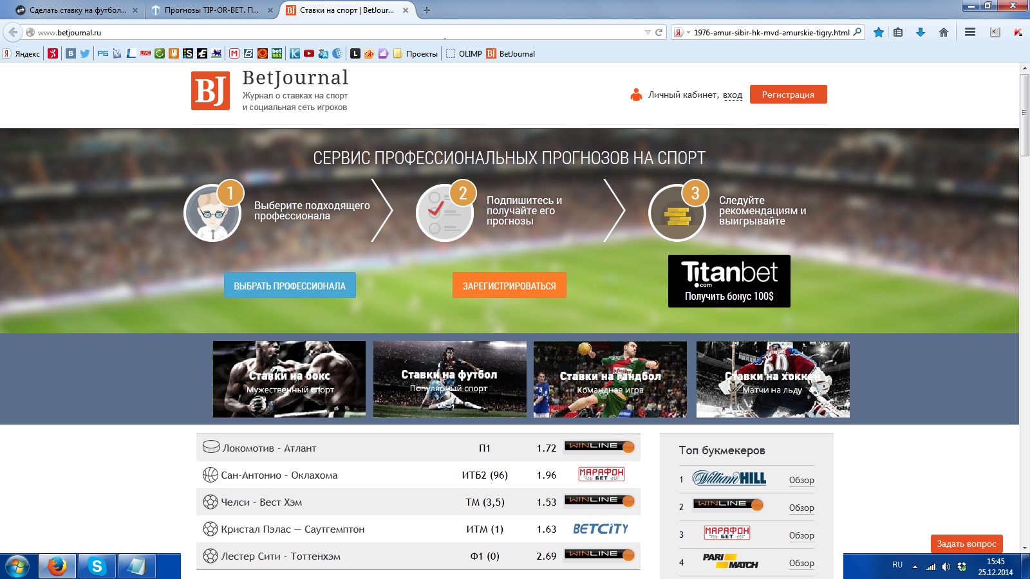Open Ставки на футбол thumbnail
Image resolution: width=1030 pixels, height=579 pixels.
click(449, 379)
